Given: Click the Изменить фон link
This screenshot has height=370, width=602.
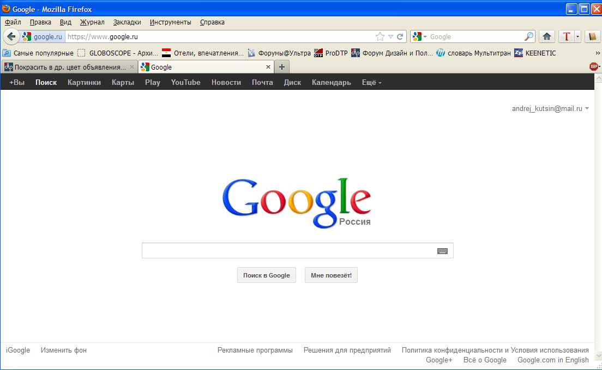Looking at the screenshot, I should [x=64, y=350].
